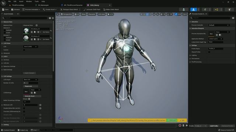This screenshot has height=132, width=236.
Task: Click Make Static Mesh
Action: coord(111,10)
